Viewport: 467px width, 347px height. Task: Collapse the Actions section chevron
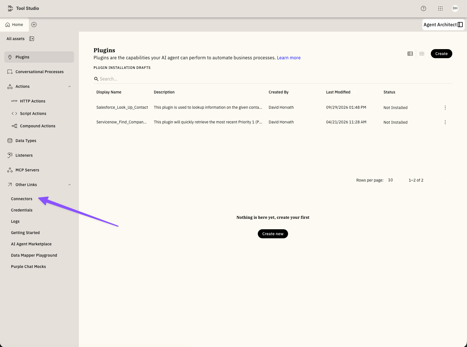70,86
